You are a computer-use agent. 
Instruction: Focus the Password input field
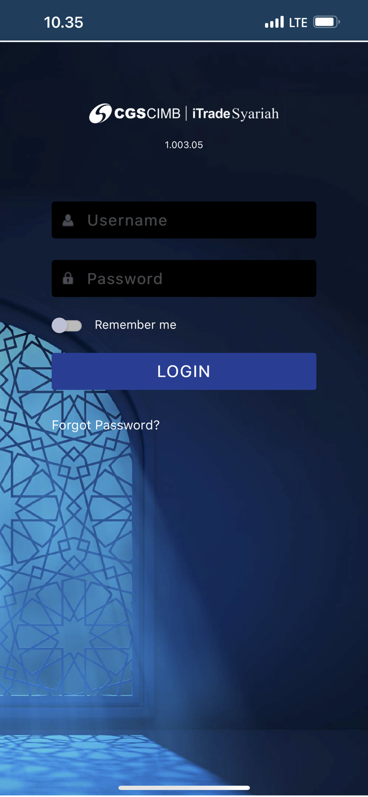pyautogui.click(x=184, y=278)
